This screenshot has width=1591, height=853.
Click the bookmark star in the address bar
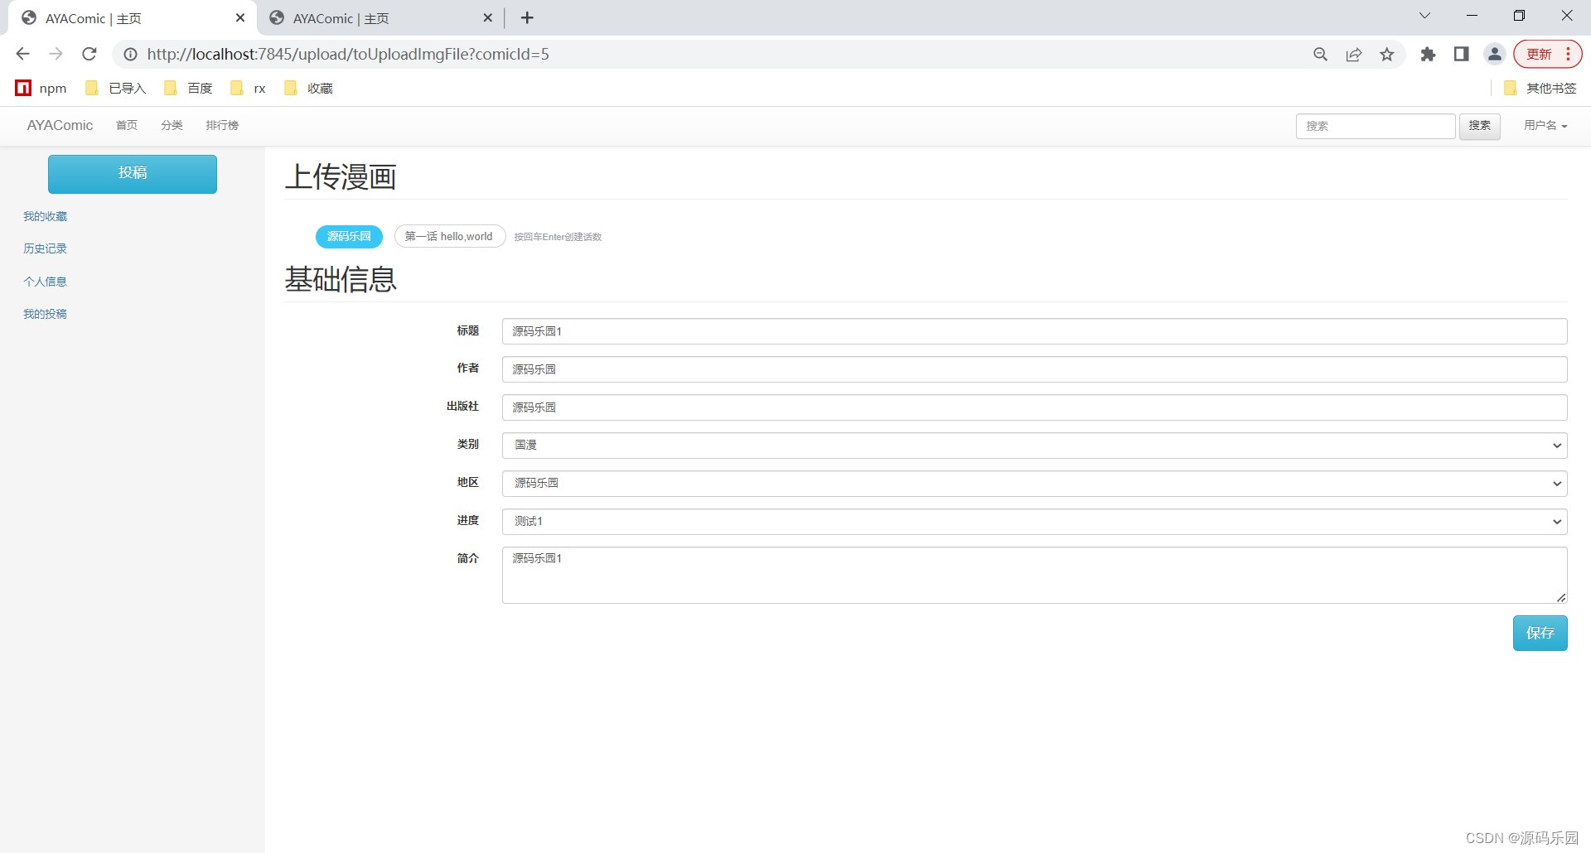coord(1387,54)
